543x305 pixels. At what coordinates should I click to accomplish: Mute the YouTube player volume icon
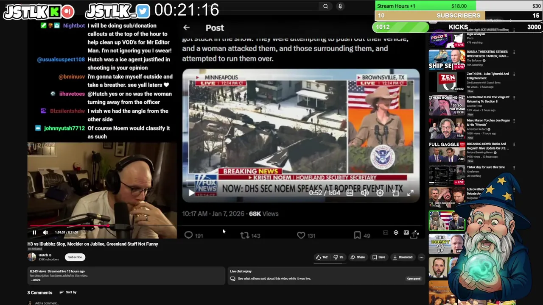45,232
